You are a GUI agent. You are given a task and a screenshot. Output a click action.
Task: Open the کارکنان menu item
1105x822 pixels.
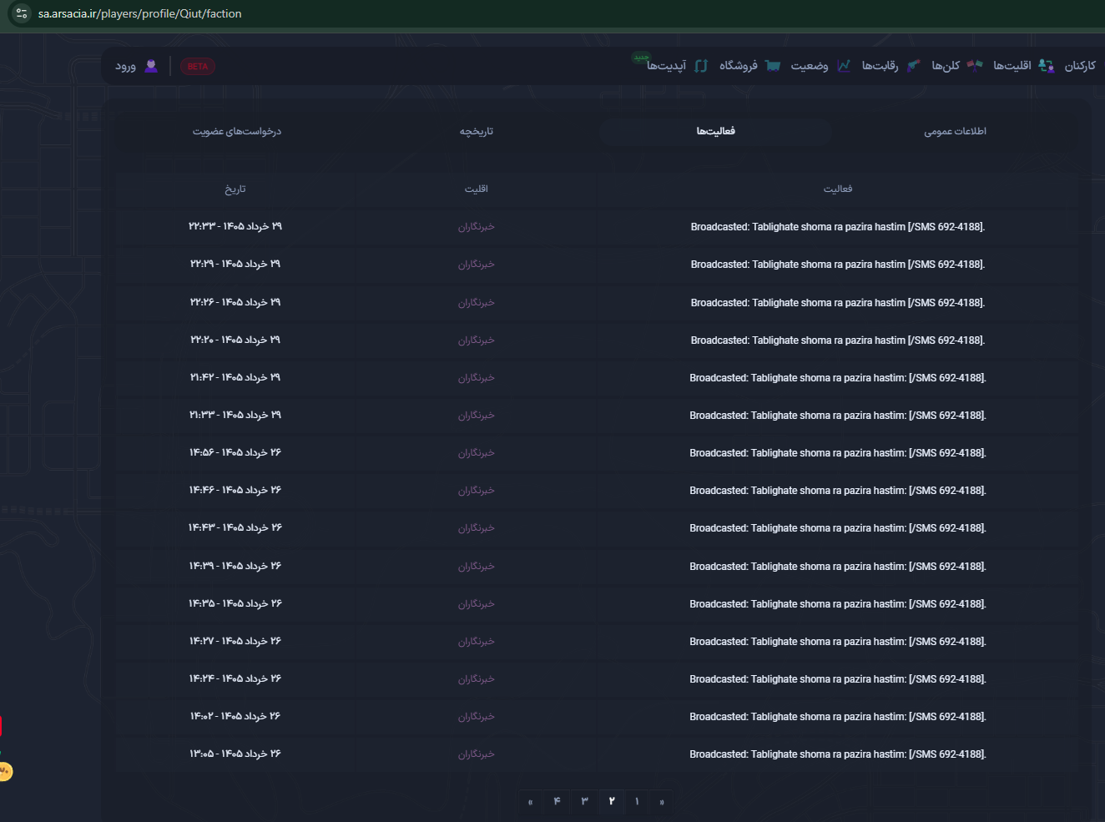(x=1080, y=66)
